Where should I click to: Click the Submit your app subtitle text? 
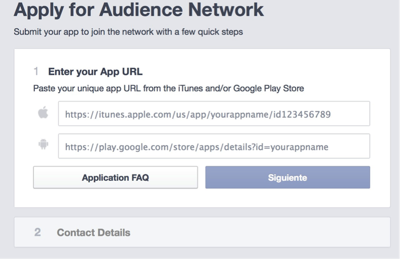(127, 32)
